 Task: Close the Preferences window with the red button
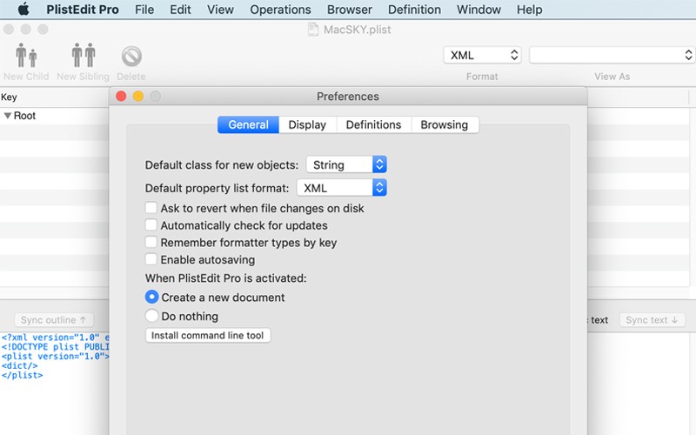pyautogui.click(x=121, y=97)
